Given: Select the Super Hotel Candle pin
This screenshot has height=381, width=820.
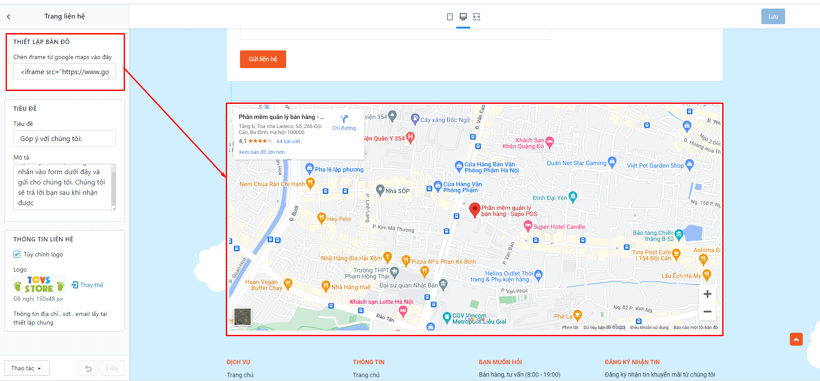Looking at the screenshot, I should (528, 225).
